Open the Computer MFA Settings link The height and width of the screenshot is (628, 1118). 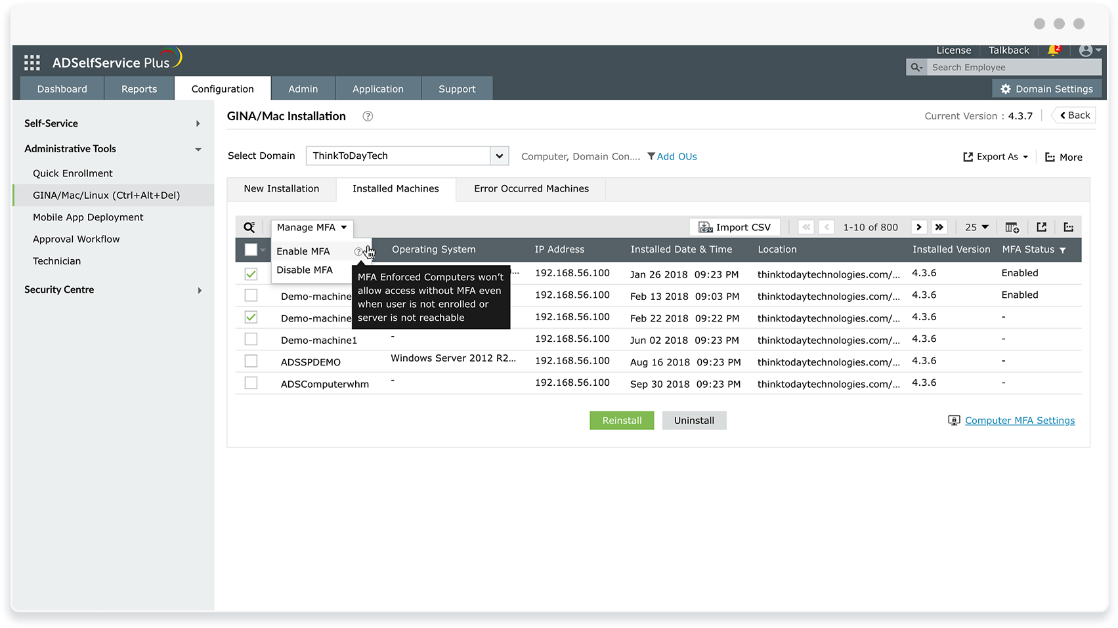point(1020,420)
